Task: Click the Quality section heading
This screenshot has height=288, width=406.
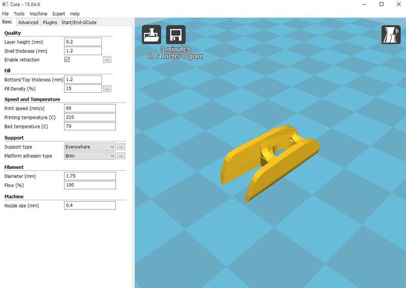Action: pos(12,33)
